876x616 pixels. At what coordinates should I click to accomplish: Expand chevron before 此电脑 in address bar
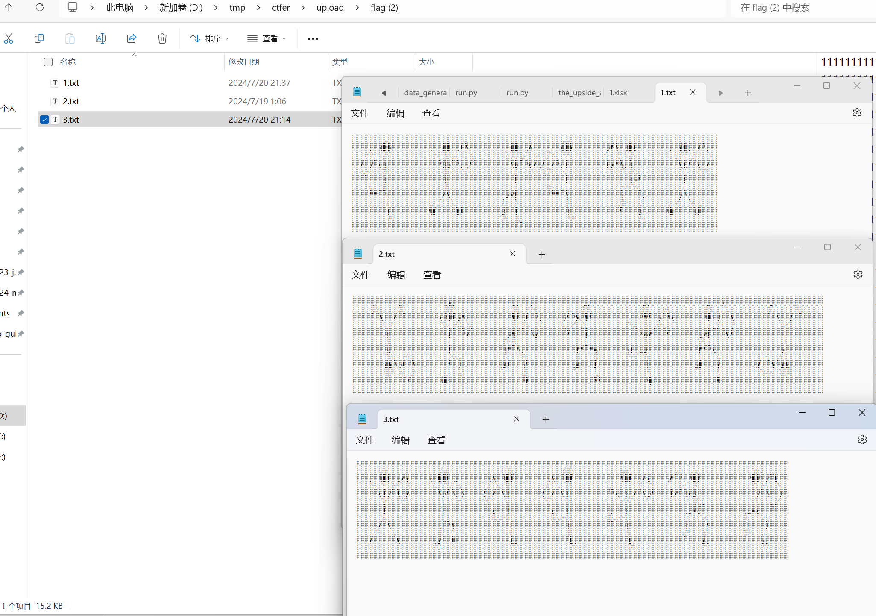pyautogui.click(x=92, y=8)
